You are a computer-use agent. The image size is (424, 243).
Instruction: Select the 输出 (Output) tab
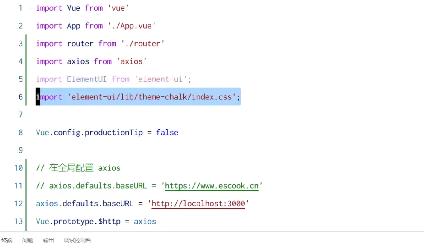(48, 240)
